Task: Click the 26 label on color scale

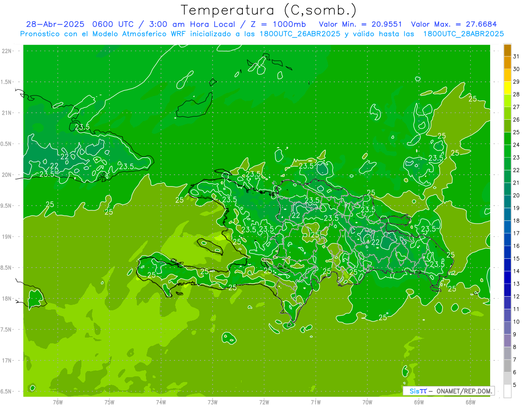Action: click(517, 119)
